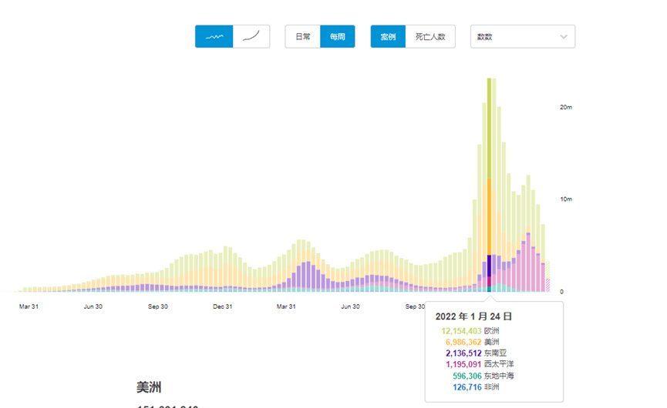The height and width of the screenshot is (408, 667).
Task: Click the 2022 年 1 月 24 日 tooltip header
Action: (473, 316)
